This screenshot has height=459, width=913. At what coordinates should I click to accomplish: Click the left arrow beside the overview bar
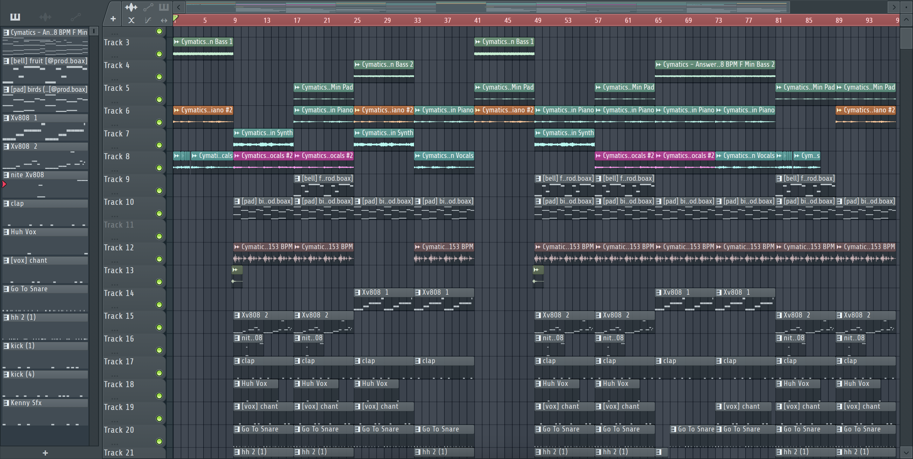click(178, 7)
